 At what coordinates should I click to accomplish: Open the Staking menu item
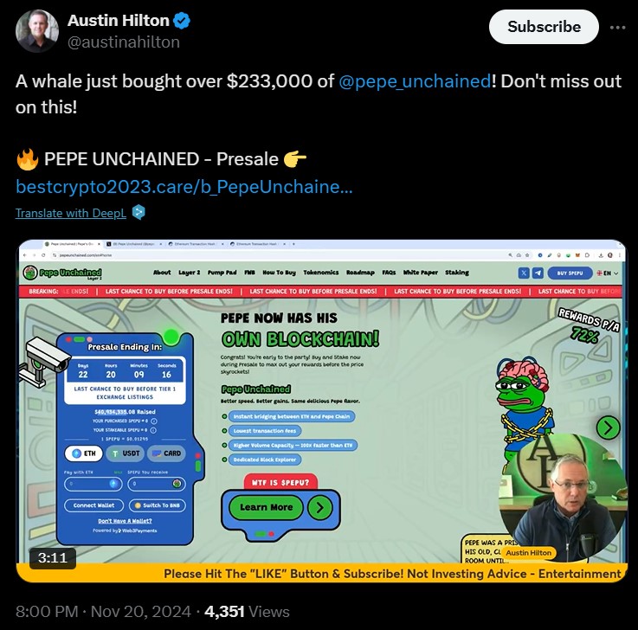tap(456, 273)
